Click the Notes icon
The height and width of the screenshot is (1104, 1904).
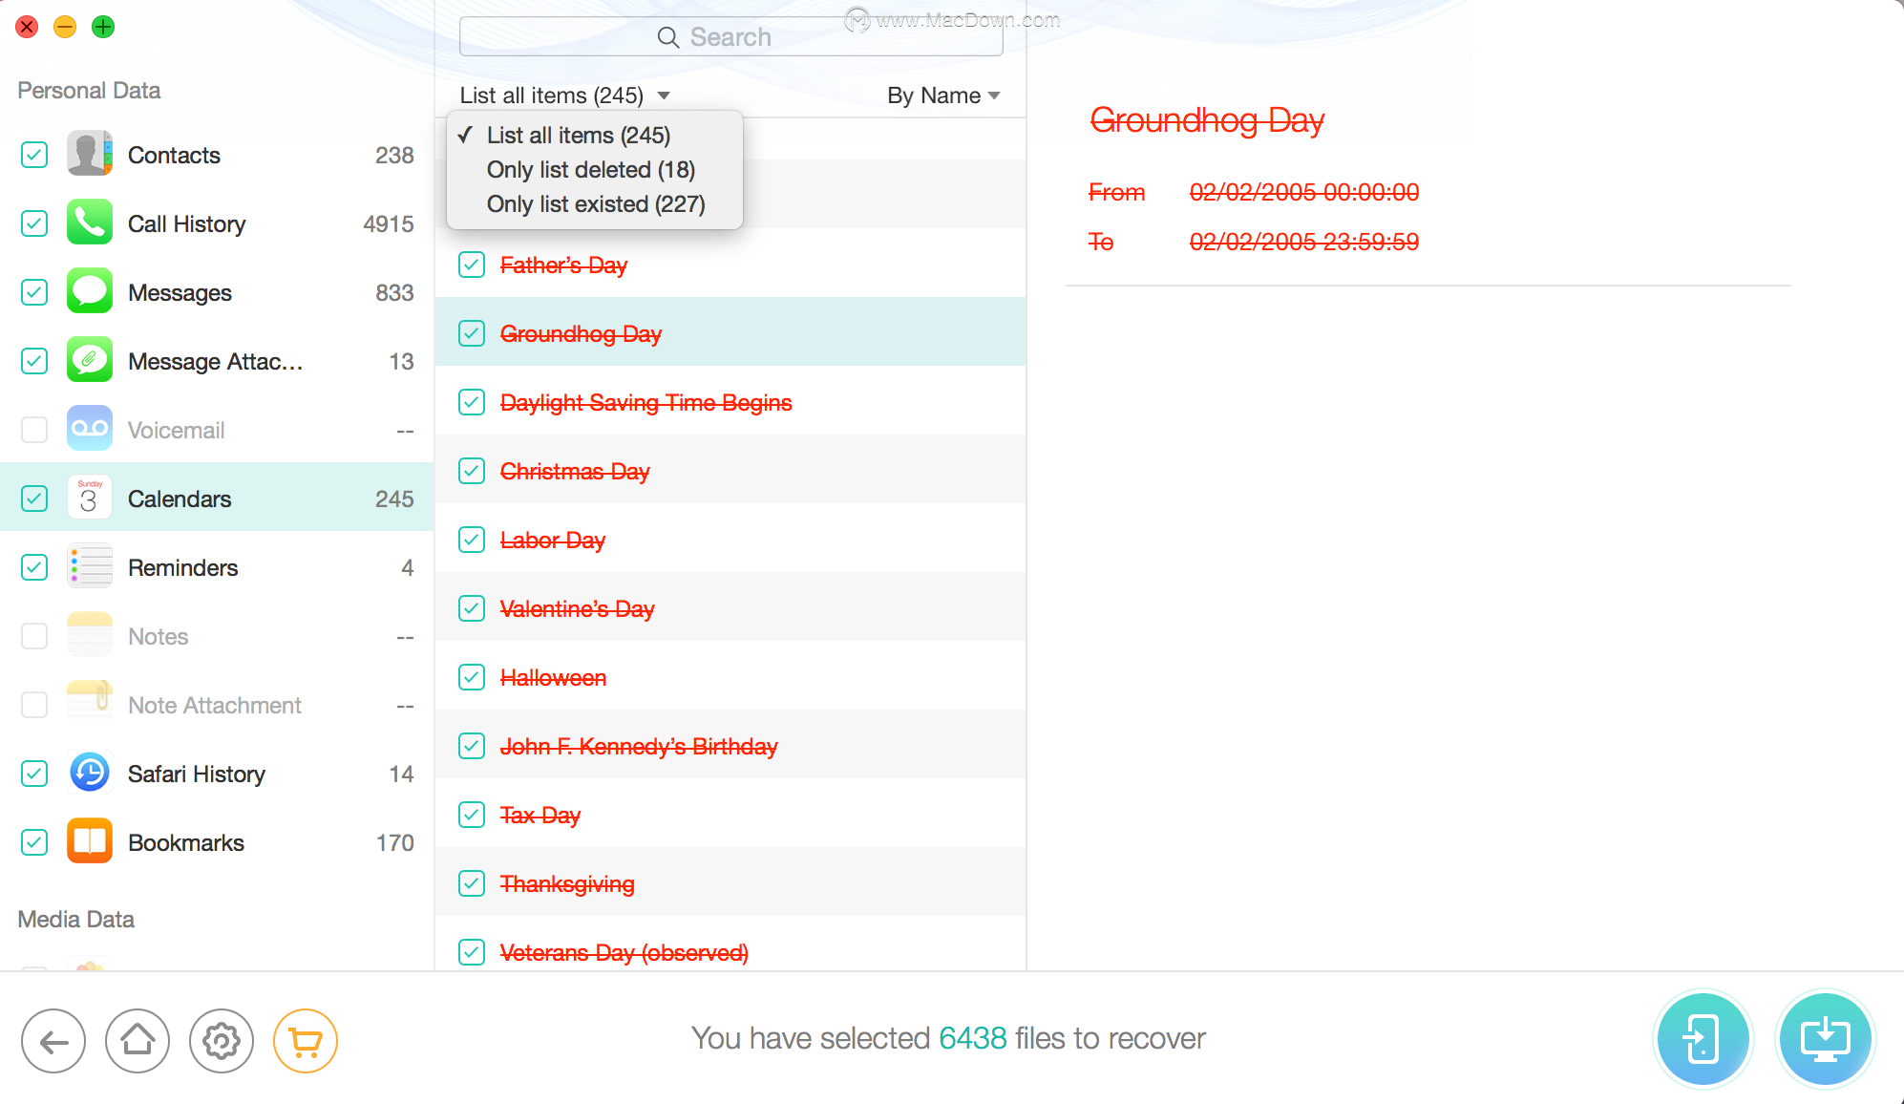pos(90,635)
